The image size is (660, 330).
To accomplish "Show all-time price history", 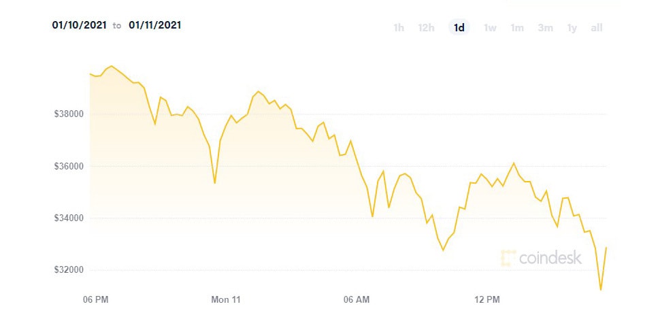I will coord(597,28).
